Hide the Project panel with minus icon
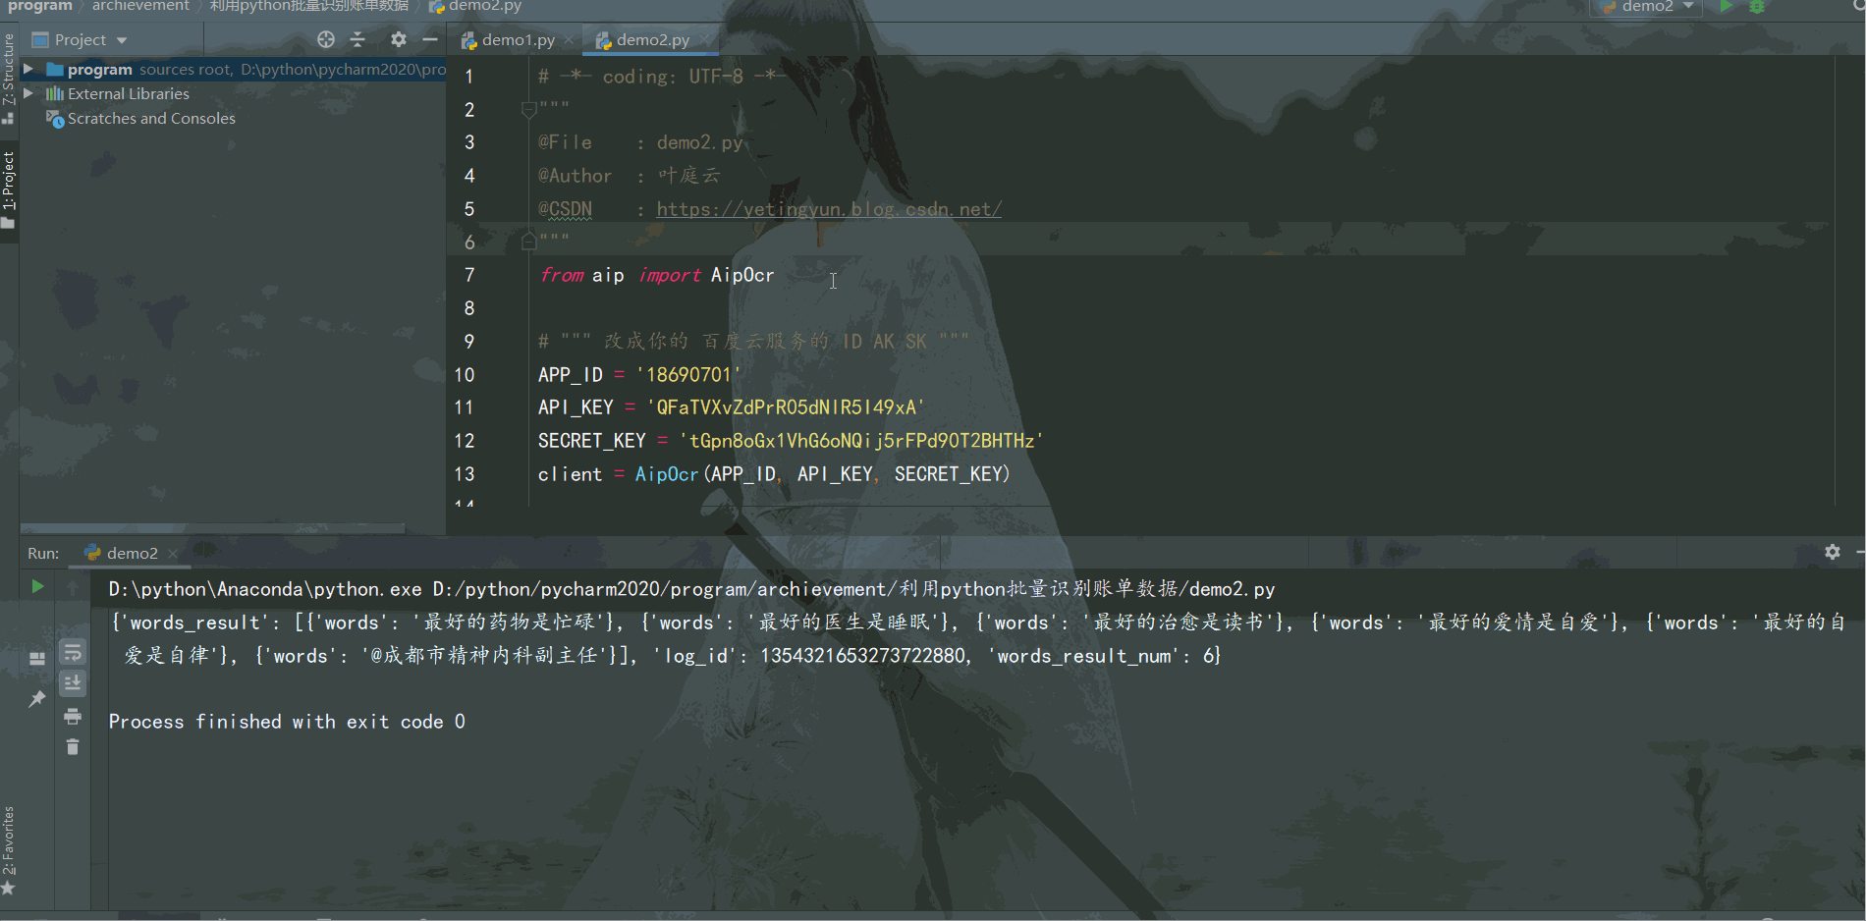Screen dimensions: 1866x921 click(430, 39)
